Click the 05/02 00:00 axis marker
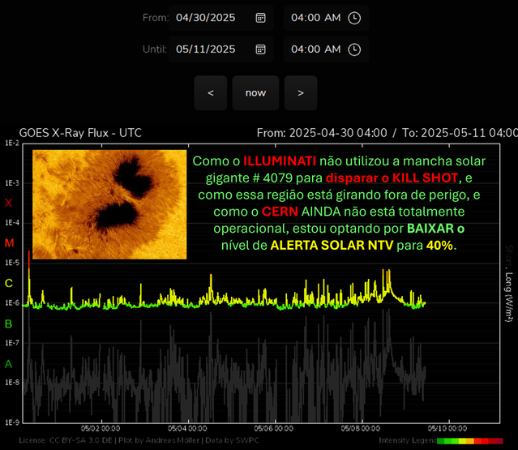The height and width of the screenshot is (450, 518). (101, 429)
